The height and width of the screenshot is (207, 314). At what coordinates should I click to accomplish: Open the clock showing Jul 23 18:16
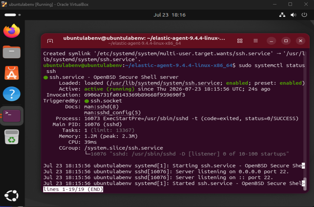click(x=169, y=15)
